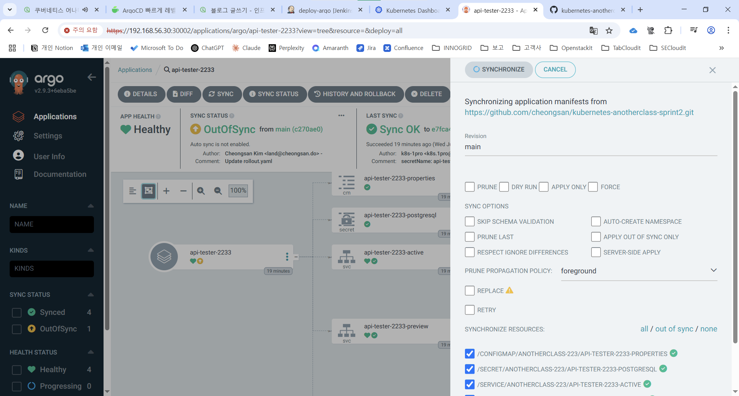Uncheck the API-TESTER-2233-PROPERTIES configmap resource

click(470, 354)
